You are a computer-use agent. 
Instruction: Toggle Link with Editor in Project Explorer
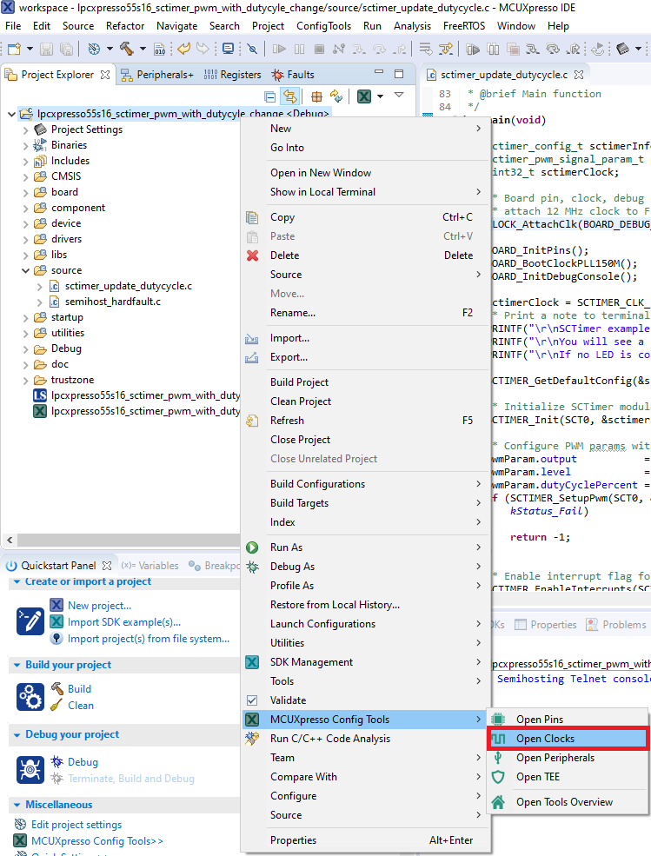290,96
